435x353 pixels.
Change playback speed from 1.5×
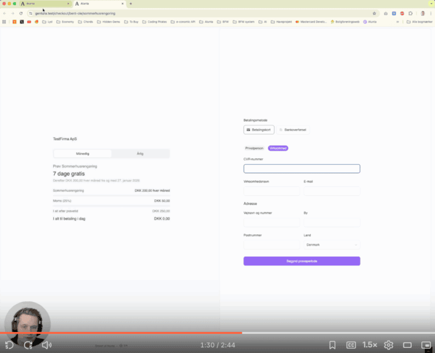370,345
